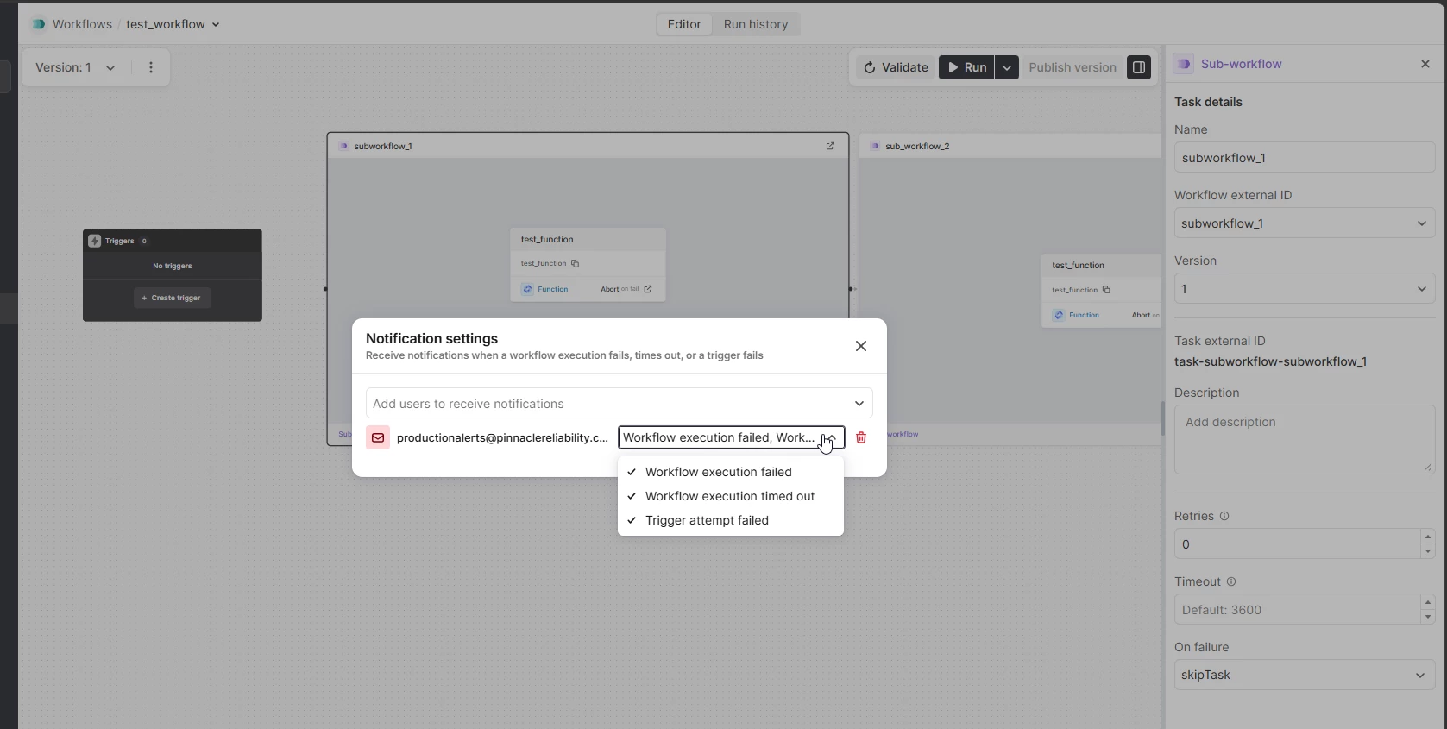Switch to the Run history tab
Screen dimensions: 1447x729
[756, 24]
